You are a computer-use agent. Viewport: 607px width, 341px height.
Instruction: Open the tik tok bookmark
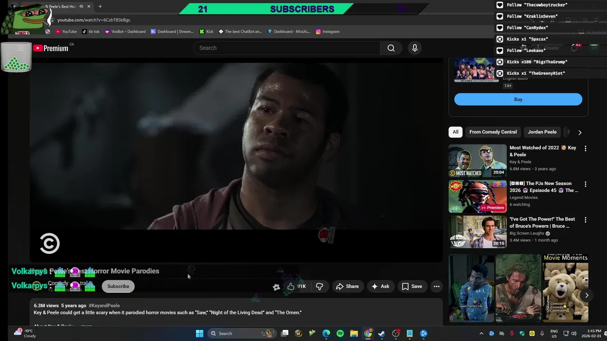(91, 31)
